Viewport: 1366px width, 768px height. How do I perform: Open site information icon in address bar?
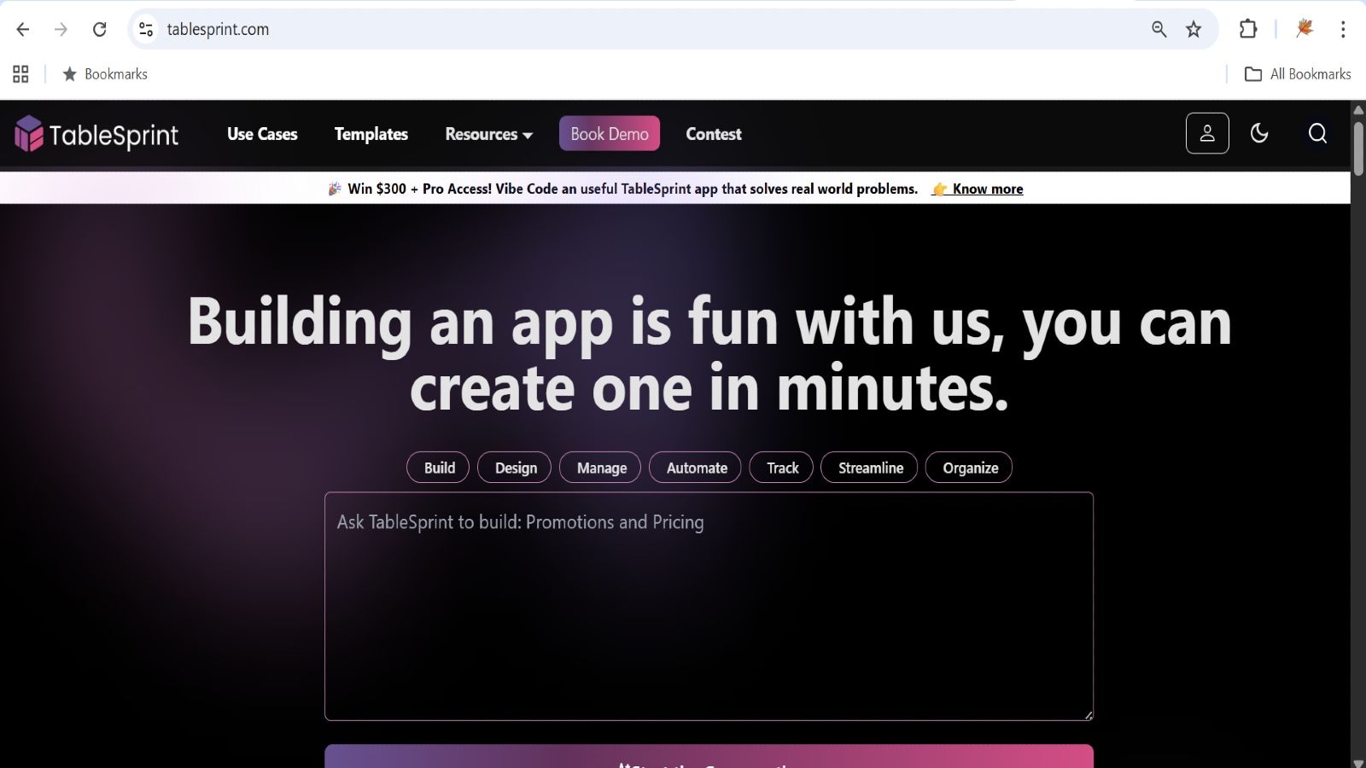146,29
